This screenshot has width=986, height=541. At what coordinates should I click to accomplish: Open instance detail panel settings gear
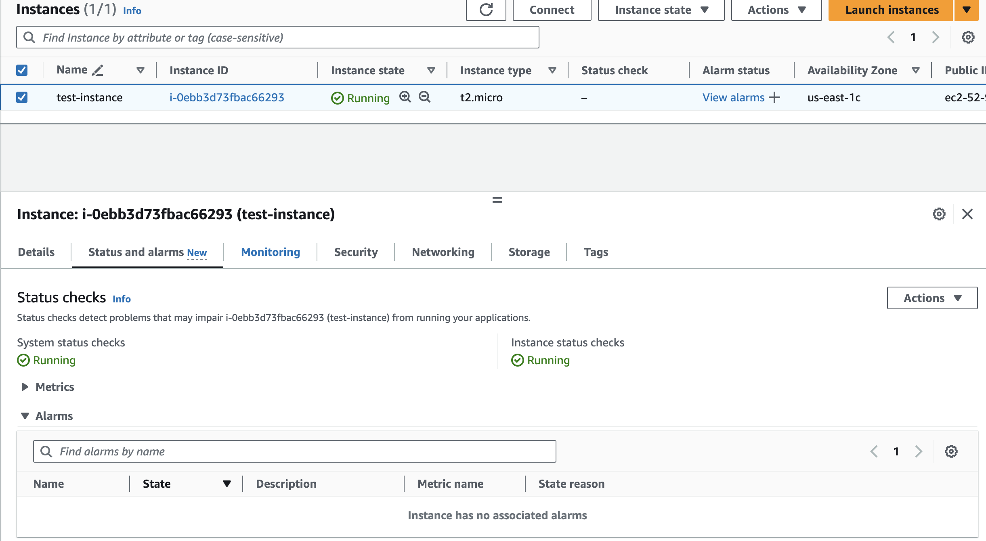(x=939, y=214)
